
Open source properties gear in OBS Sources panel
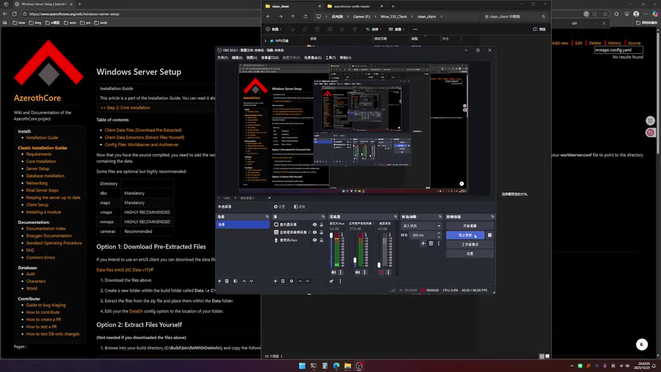291,281
